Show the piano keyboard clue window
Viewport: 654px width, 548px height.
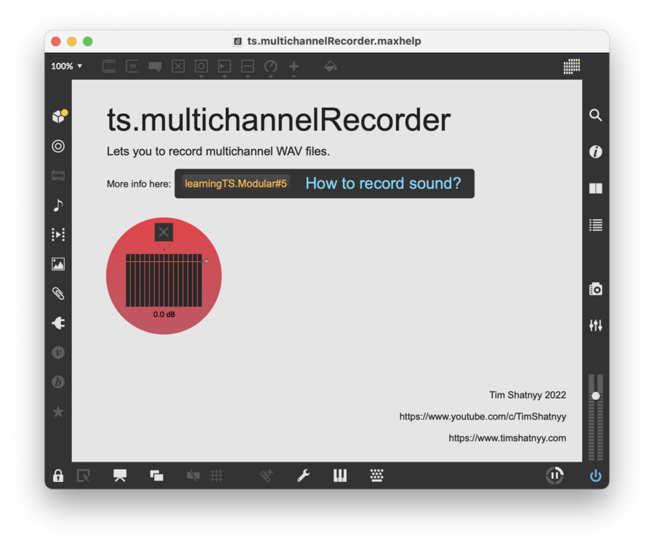pos(340,475)
